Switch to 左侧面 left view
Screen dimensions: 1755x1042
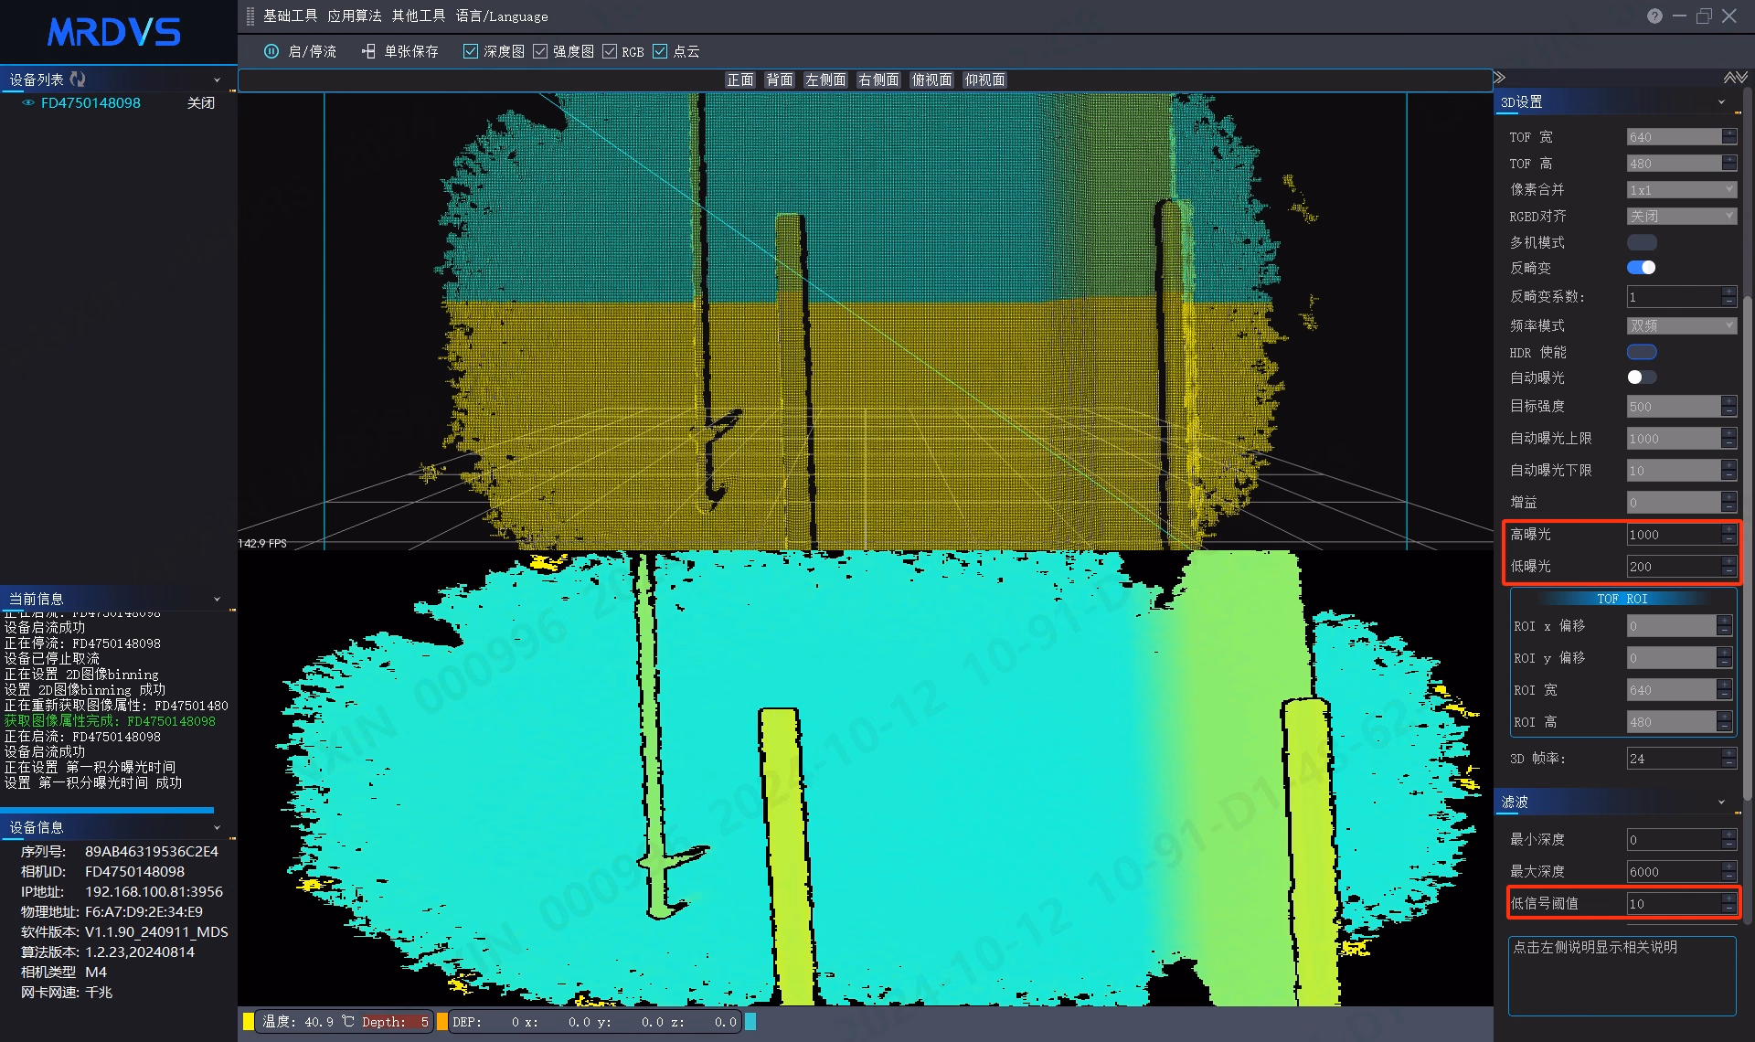coord(825,80)
